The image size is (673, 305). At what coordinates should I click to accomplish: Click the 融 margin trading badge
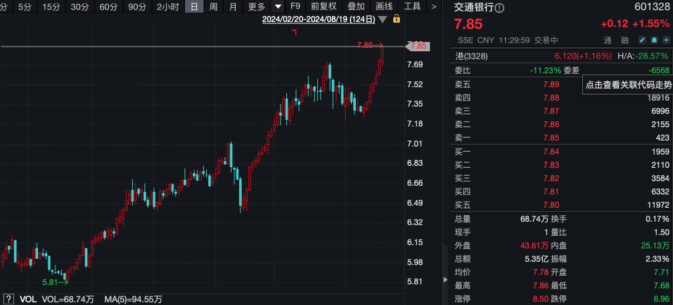pos(625,40)
